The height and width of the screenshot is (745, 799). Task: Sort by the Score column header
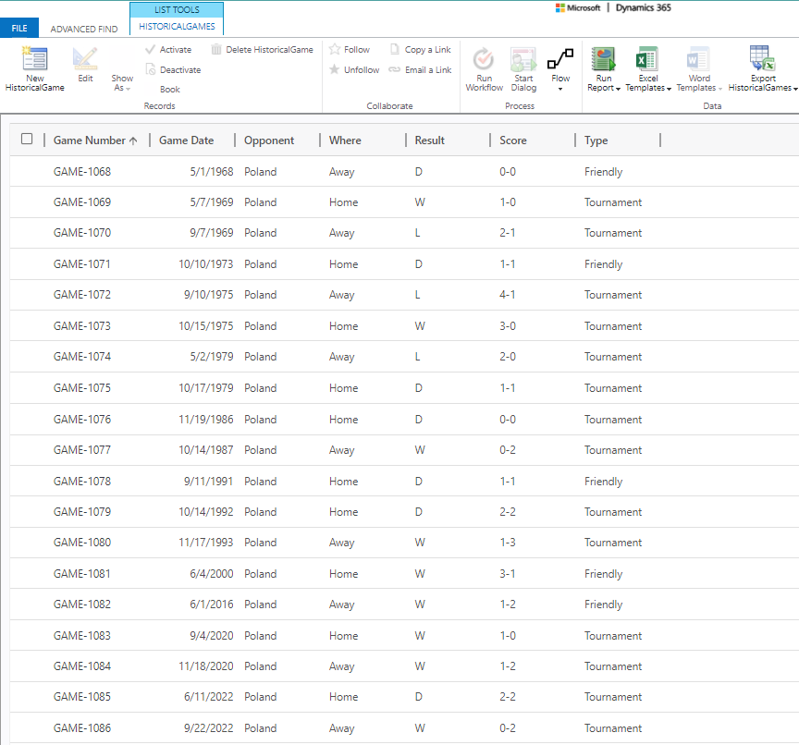click(512, 140)
